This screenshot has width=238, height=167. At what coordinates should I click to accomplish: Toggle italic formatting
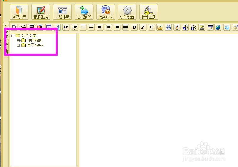(143, 27)
